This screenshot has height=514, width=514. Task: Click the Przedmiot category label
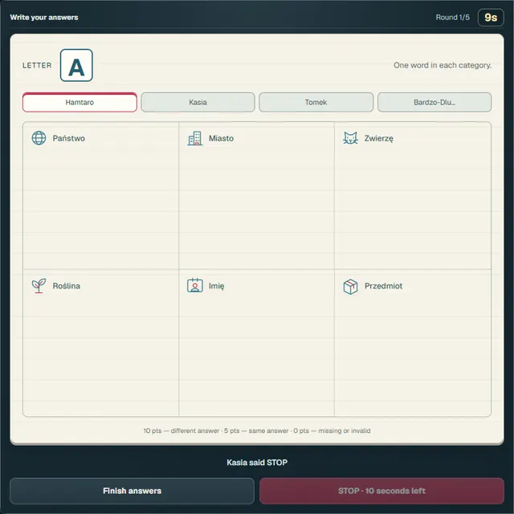(x=383, y=286)
